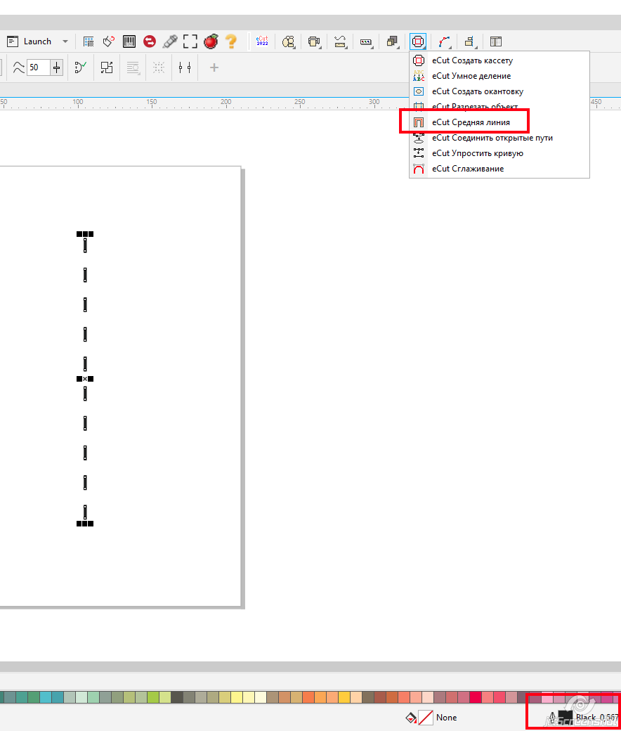Viewport: 621px width, 731px height.
Task: Open the yellow align-objects eCut flyout
Action: (470, 42)
